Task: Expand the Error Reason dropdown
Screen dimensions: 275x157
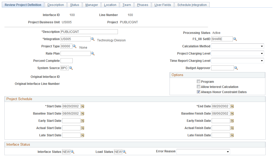Action: [x=203, y=152]
